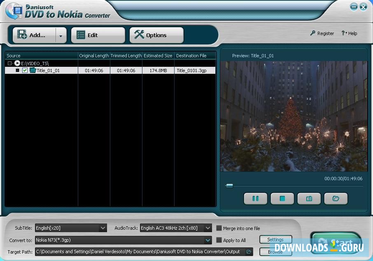Open the Help menu
This screenshot has width=373, height=261.
tap(349, 33)
